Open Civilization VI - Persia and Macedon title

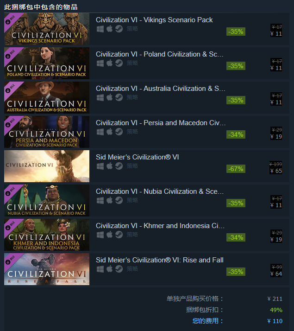(161, 123)
